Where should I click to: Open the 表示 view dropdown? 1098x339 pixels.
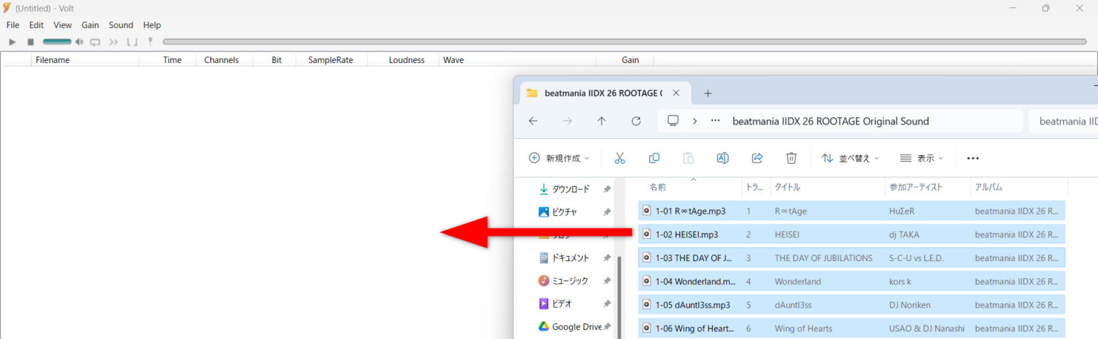(921, 158)
